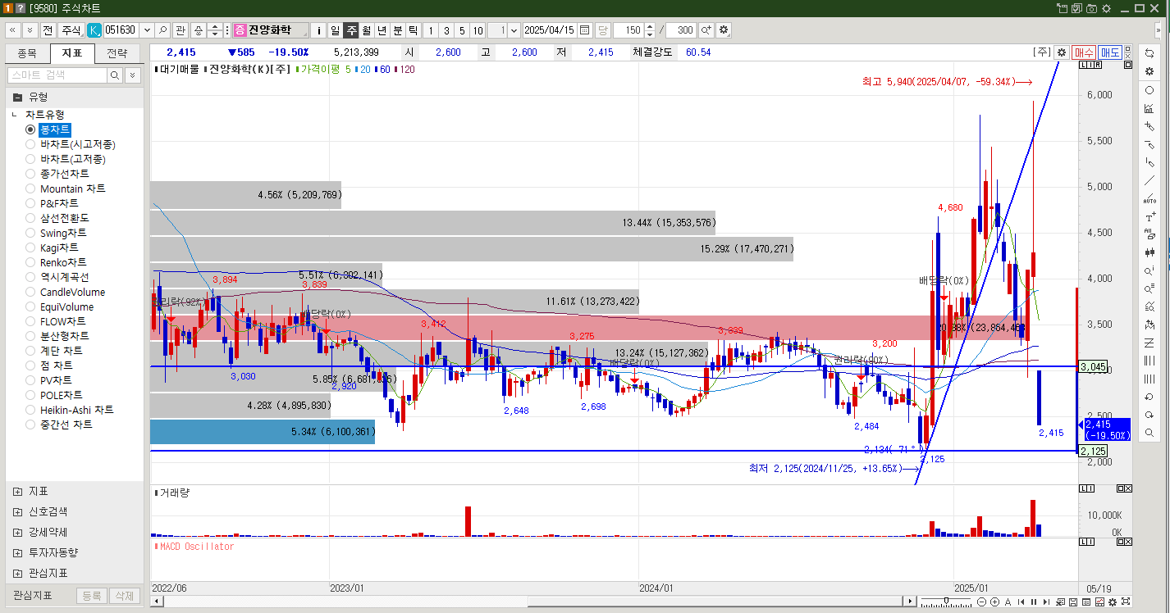The height and width of the screenshot is (613, 1170).
Task: Click the 주식 market type button
Action: tap(71, 30)
